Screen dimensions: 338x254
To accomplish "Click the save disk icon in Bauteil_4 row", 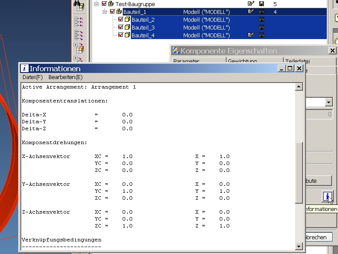I will coord(261,35).
